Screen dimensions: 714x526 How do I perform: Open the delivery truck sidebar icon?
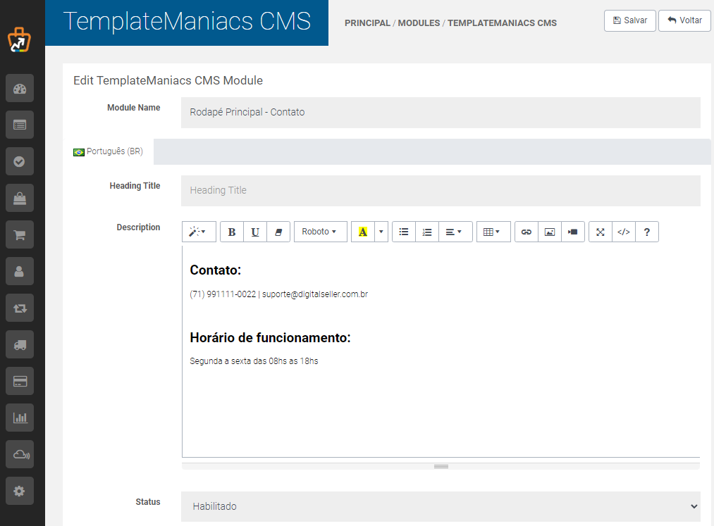click(20, 344)
